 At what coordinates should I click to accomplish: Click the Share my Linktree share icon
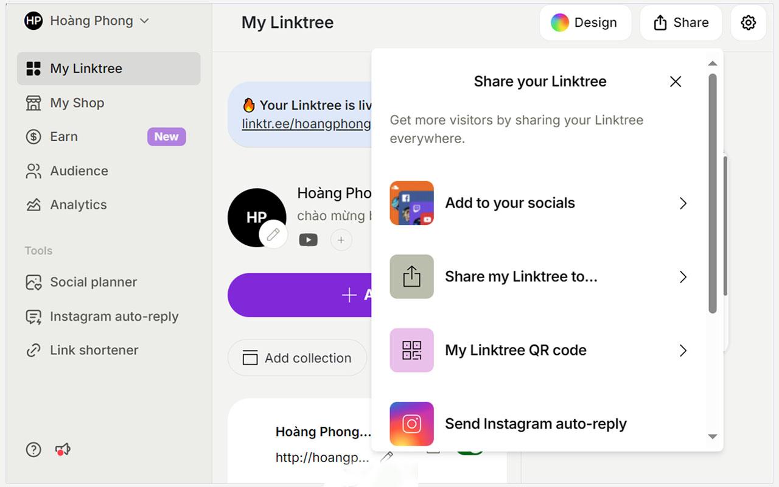[412, 277]
